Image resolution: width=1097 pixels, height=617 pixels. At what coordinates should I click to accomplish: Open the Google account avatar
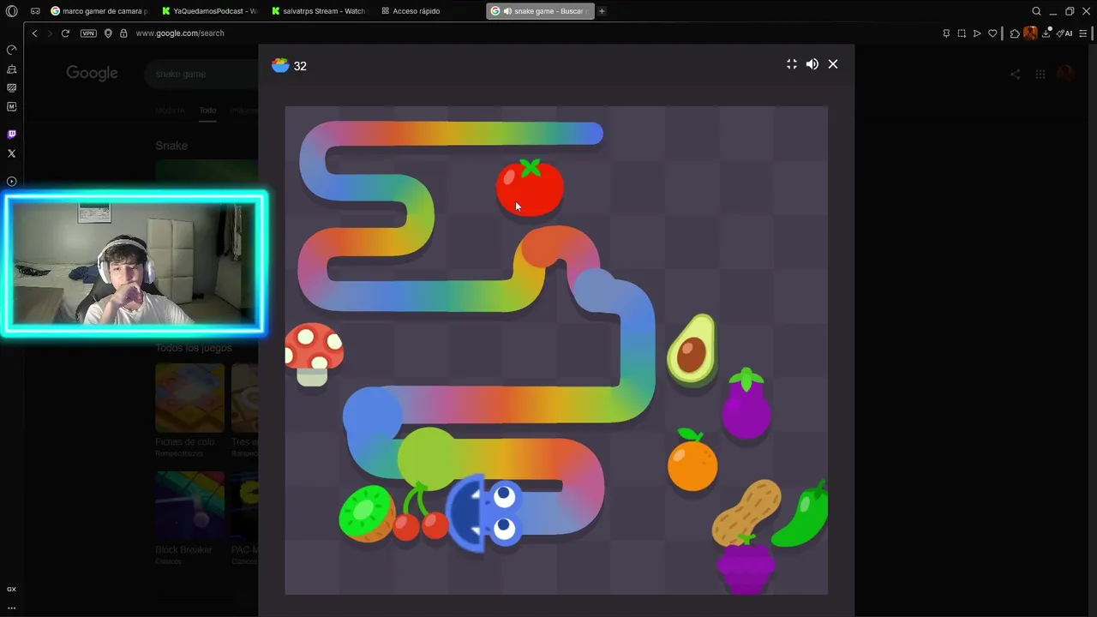click(1065, 75)
